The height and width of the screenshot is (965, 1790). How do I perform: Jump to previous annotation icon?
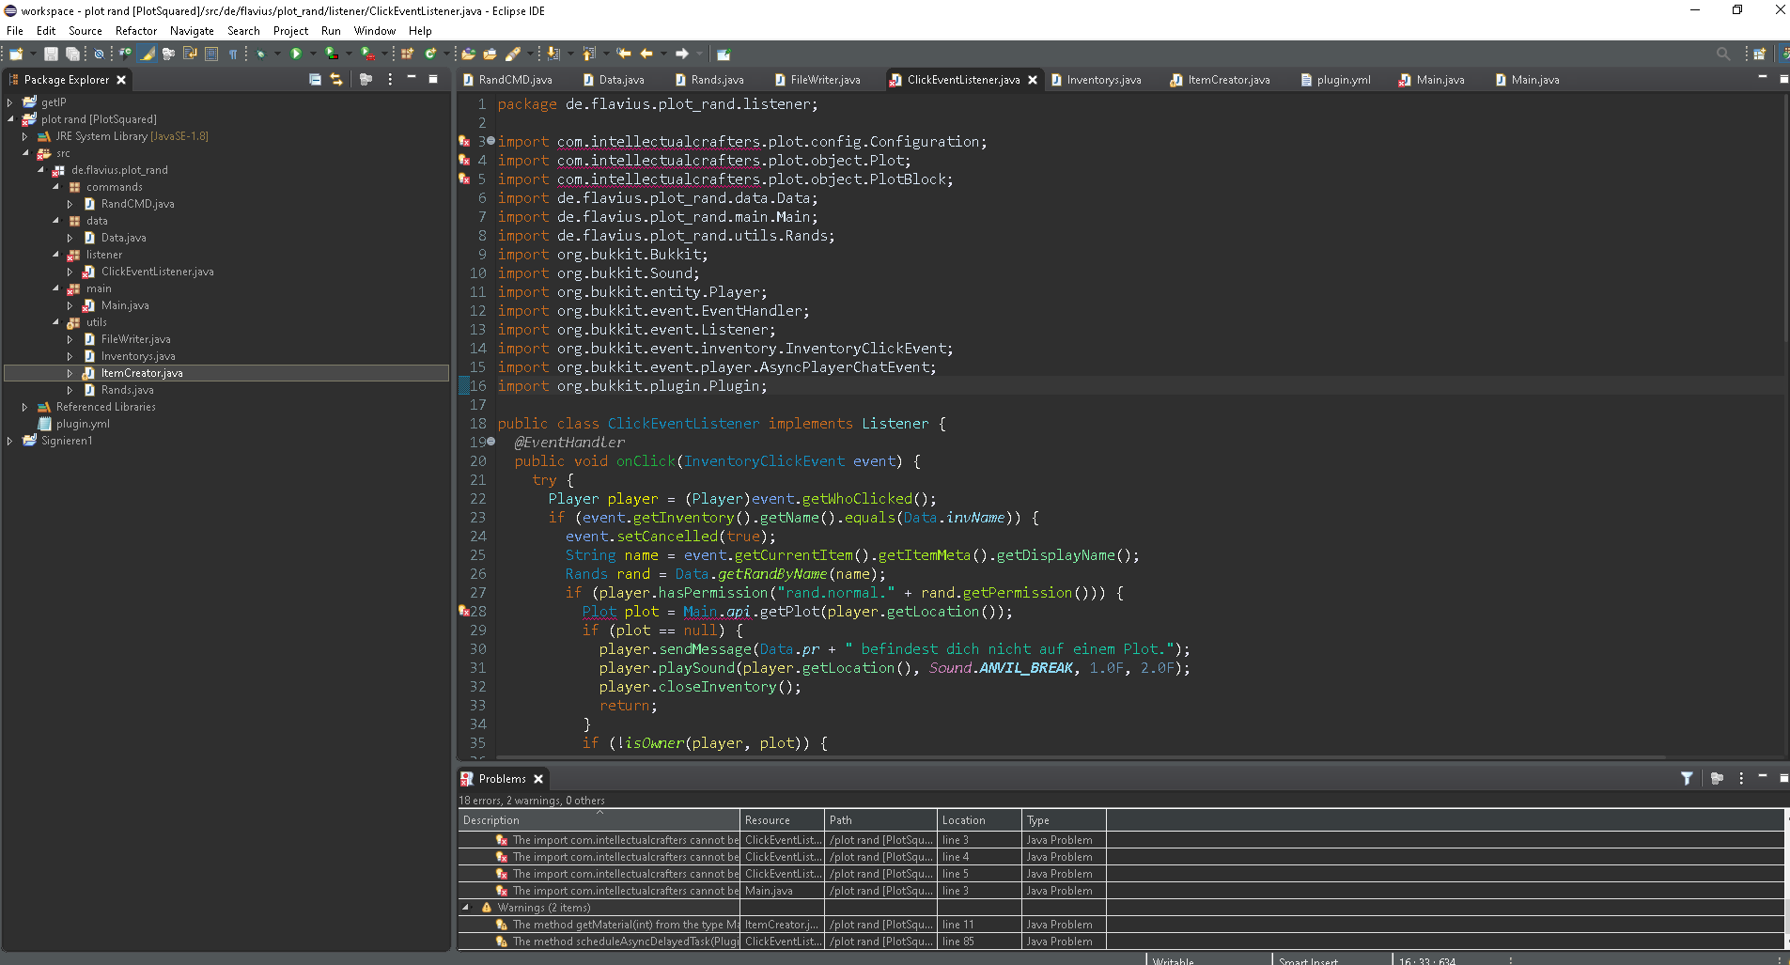click(588, 54)
